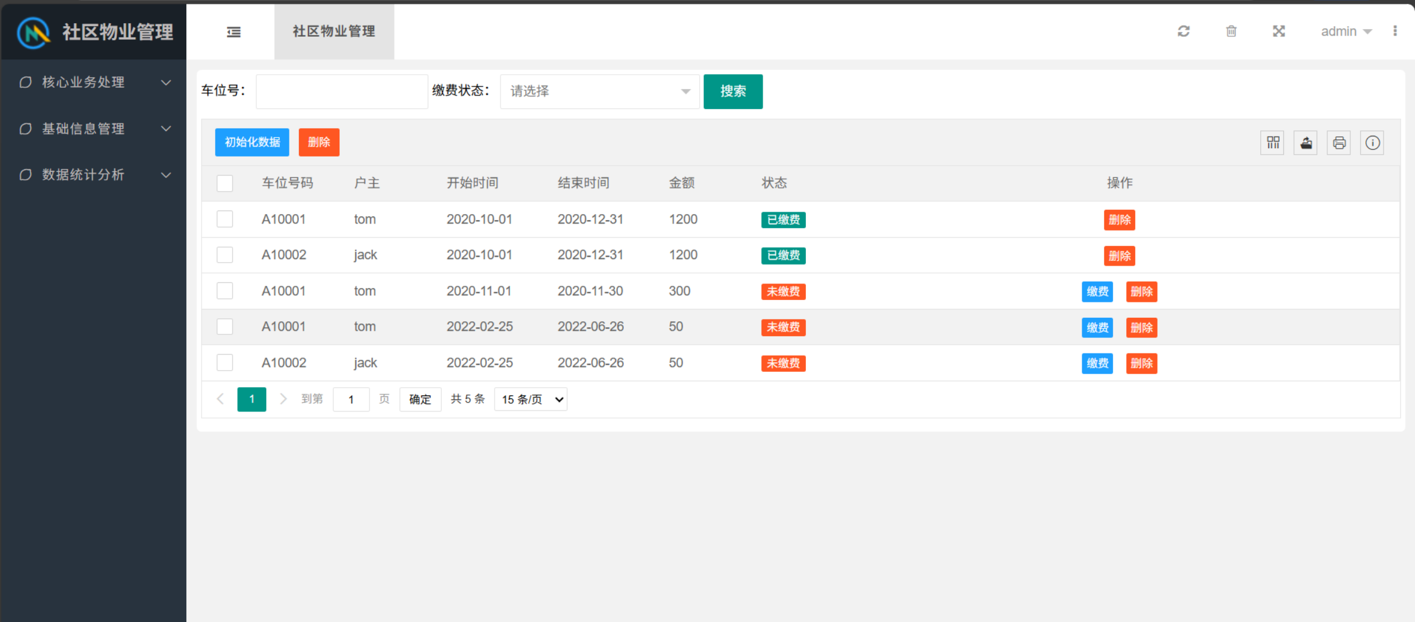Viewport: 1415px width, 622px height.
Task: Open the admin user dropdown
Action: coord(1346,31)
